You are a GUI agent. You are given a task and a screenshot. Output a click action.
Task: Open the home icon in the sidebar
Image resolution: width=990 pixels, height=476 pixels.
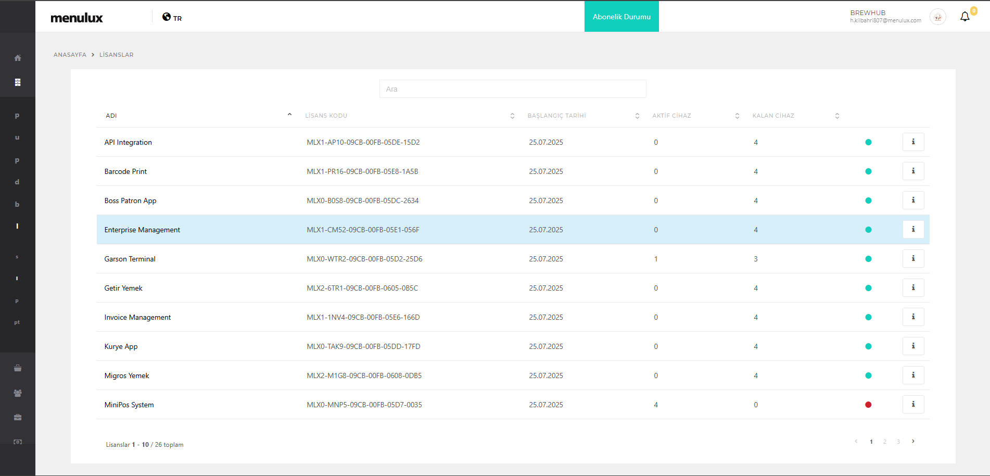point(18,58)
